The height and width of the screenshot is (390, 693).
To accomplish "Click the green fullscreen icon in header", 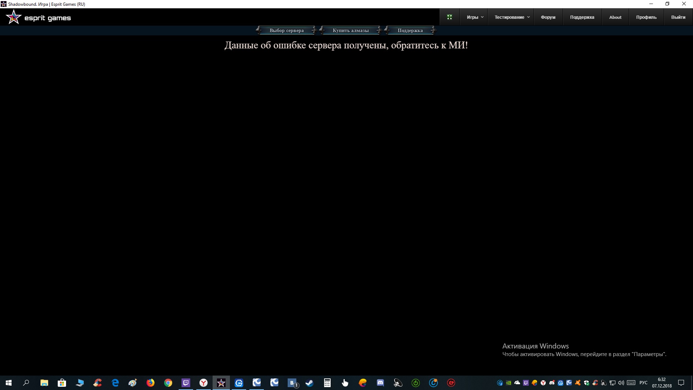I will 449,17.
